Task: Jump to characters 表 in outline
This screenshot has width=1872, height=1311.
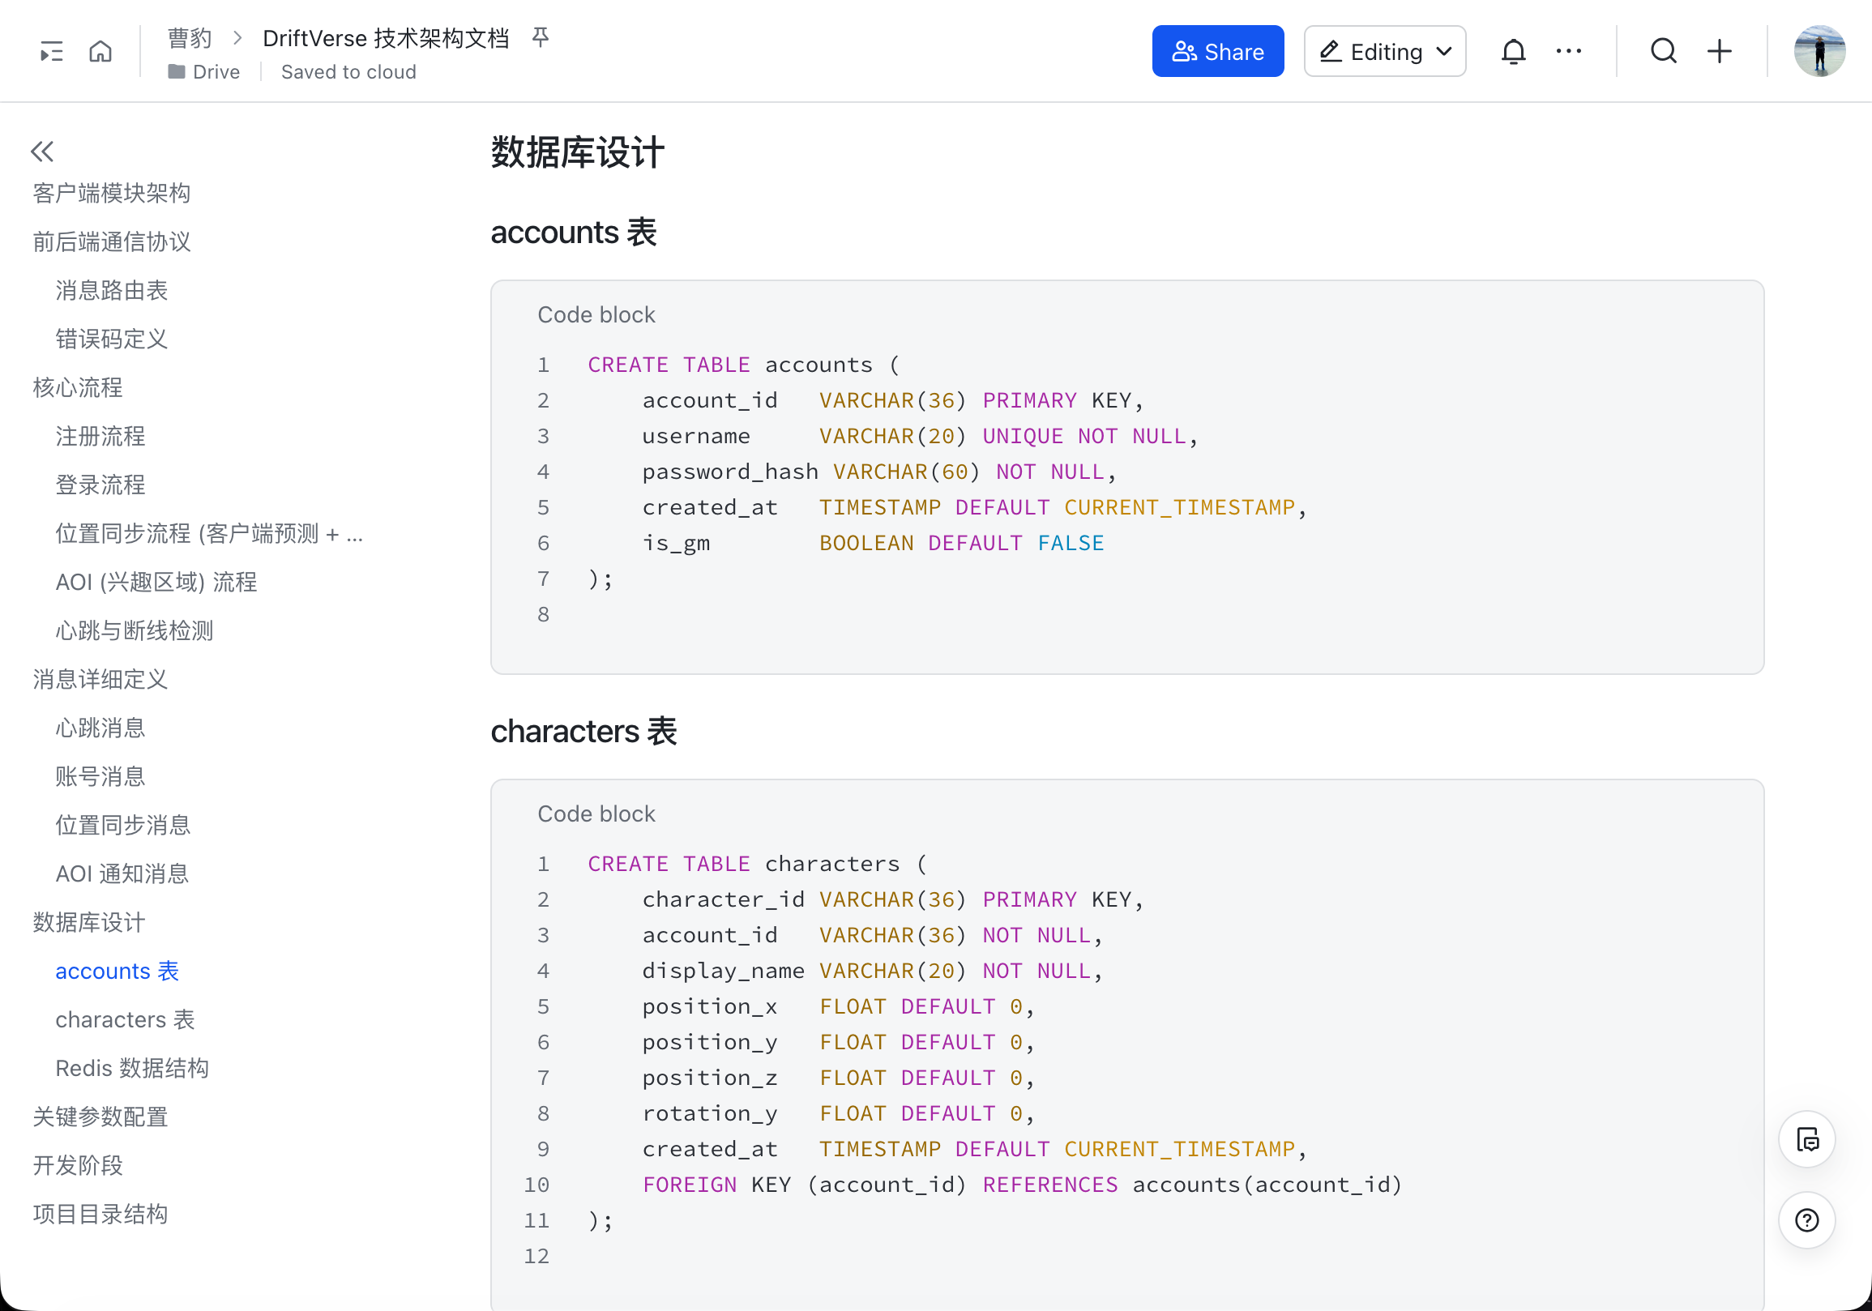Action: 125,1020
